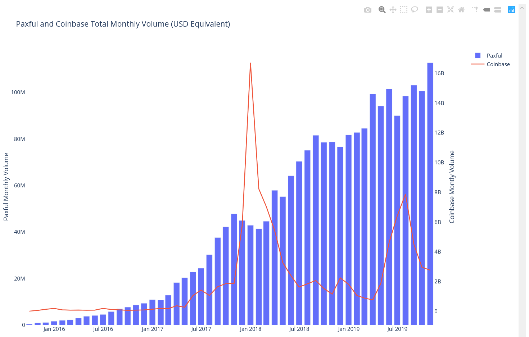Open the Plotly logo link

pos(512,10)
